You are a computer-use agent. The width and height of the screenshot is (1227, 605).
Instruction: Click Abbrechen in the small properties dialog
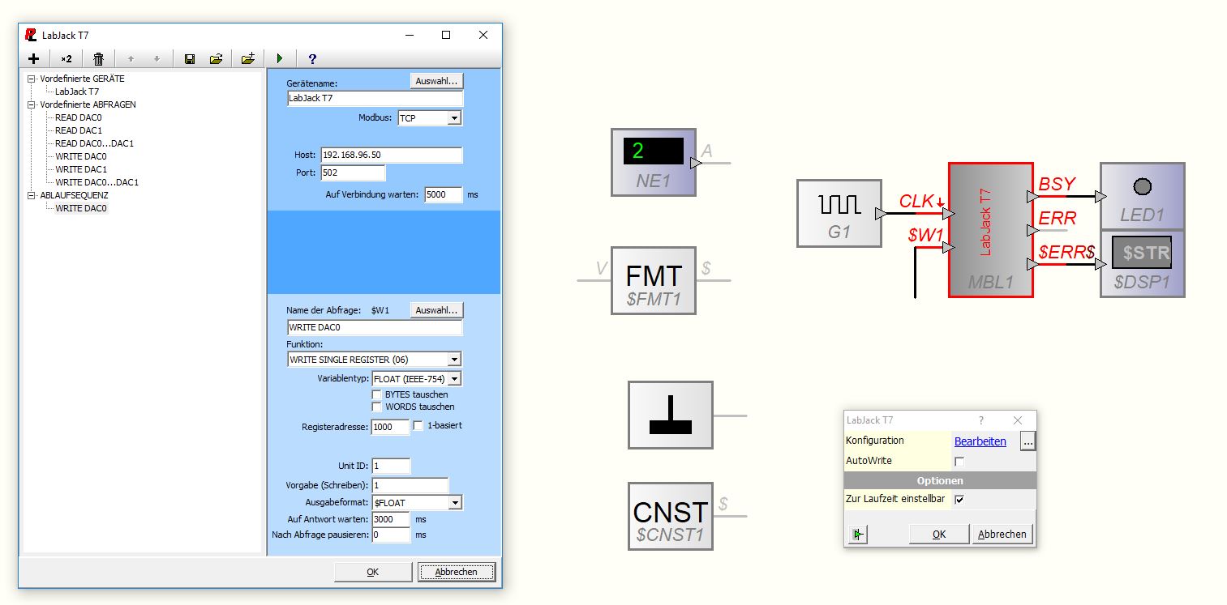point(1003,535)
